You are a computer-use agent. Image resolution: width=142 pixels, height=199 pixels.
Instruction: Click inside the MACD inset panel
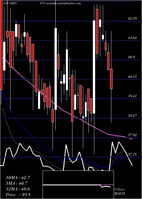pos(78,185)
